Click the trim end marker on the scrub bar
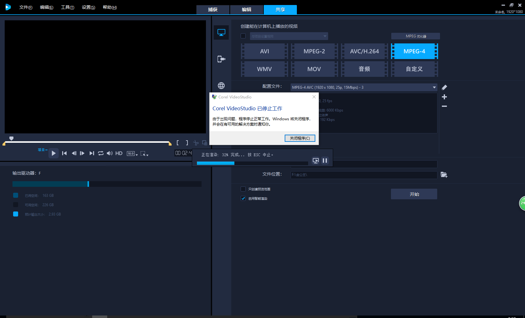Image resolution: width=525 pixels, height=318 pixels. [x=170, y=144]
